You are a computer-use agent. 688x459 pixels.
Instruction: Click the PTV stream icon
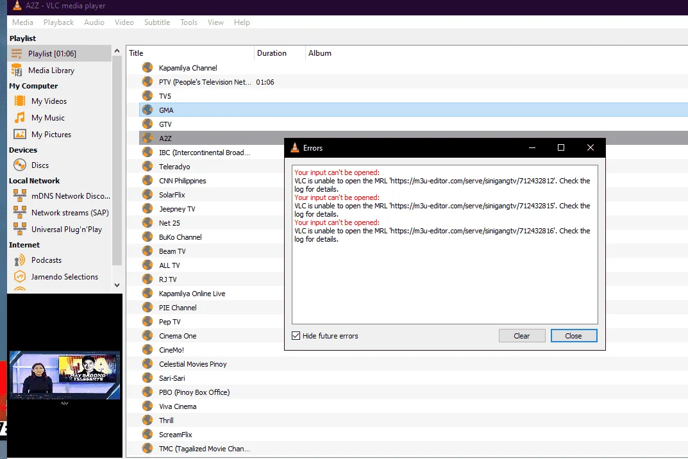pyautogui.click(x=147, y=81)
